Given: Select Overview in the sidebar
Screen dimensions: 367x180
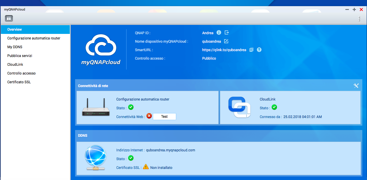Looking at the screenshot, I should (15, 30).
